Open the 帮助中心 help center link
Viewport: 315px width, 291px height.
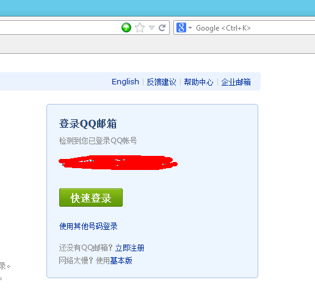[198, 82]
